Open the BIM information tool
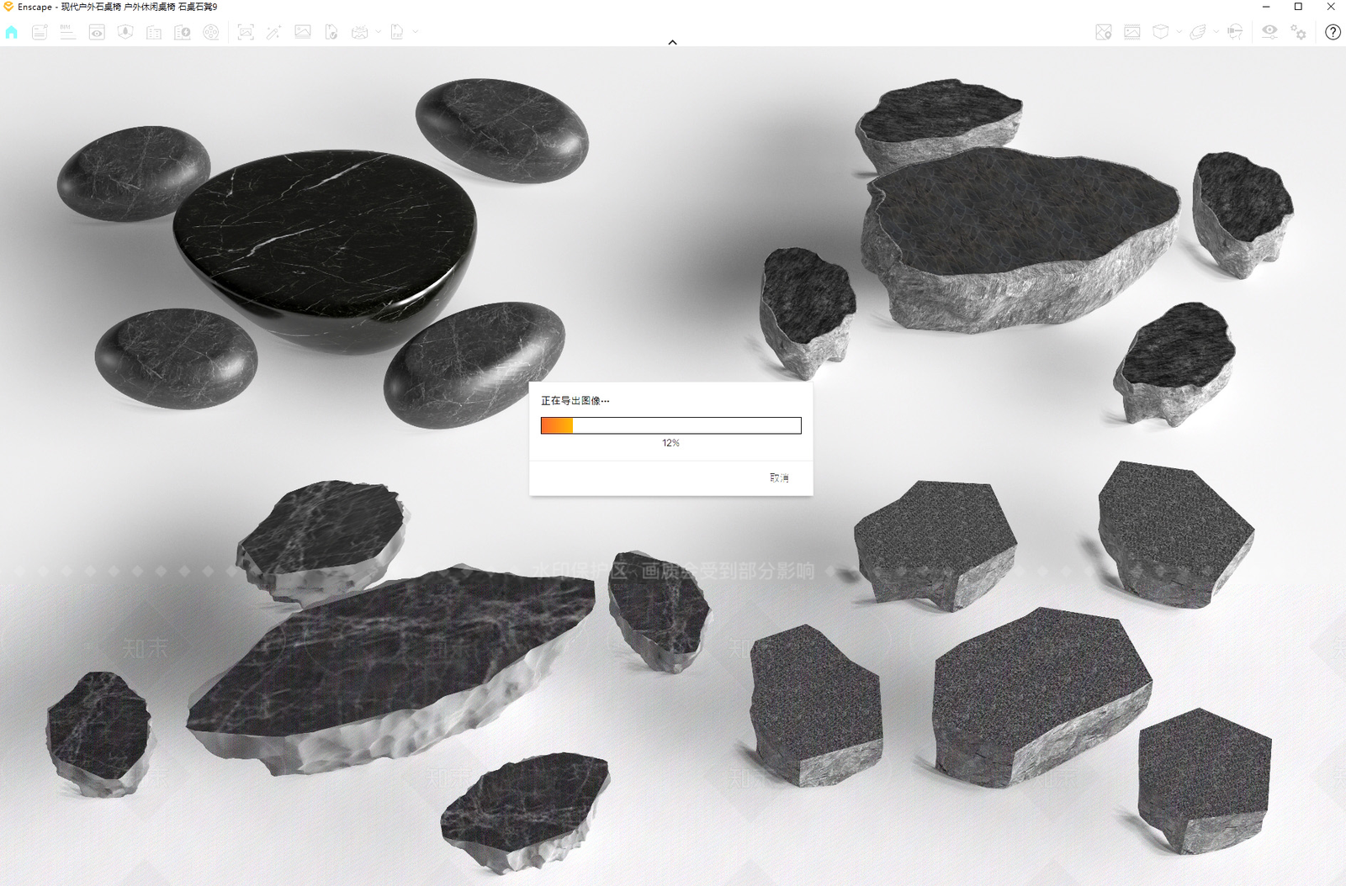The image size is (1346, 886). click(x=68, y=32)
